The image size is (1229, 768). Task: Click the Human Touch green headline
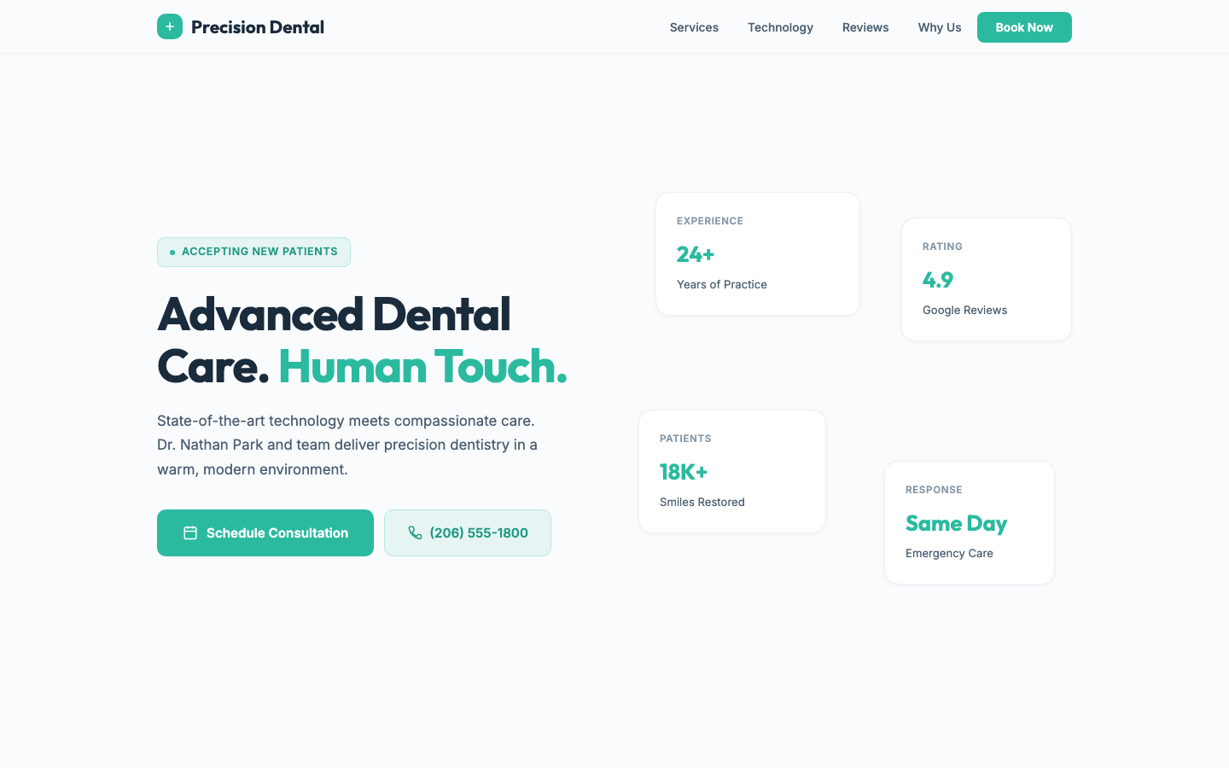(422, 367)
